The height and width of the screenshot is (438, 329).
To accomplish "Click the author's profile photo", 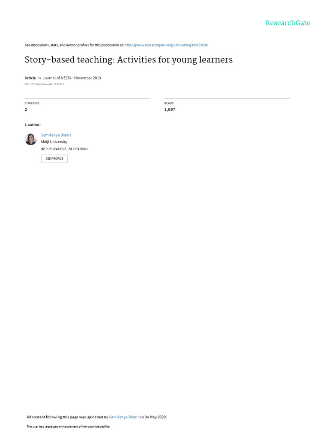I will pyautogui.click(x=31, y=139).
